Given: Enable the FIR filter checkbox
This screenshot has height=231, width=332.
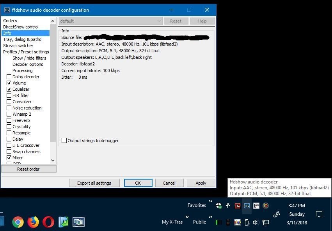Looking at the screenshot, I should (x=9, y=95).
